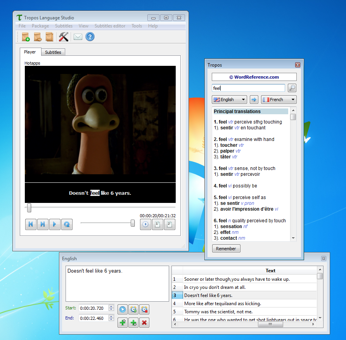Click the blue arrow between English and French
The image size is (346, 340).
tap(254, 100)
